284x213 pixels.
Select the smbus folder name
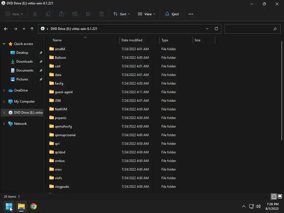point(60,161)
